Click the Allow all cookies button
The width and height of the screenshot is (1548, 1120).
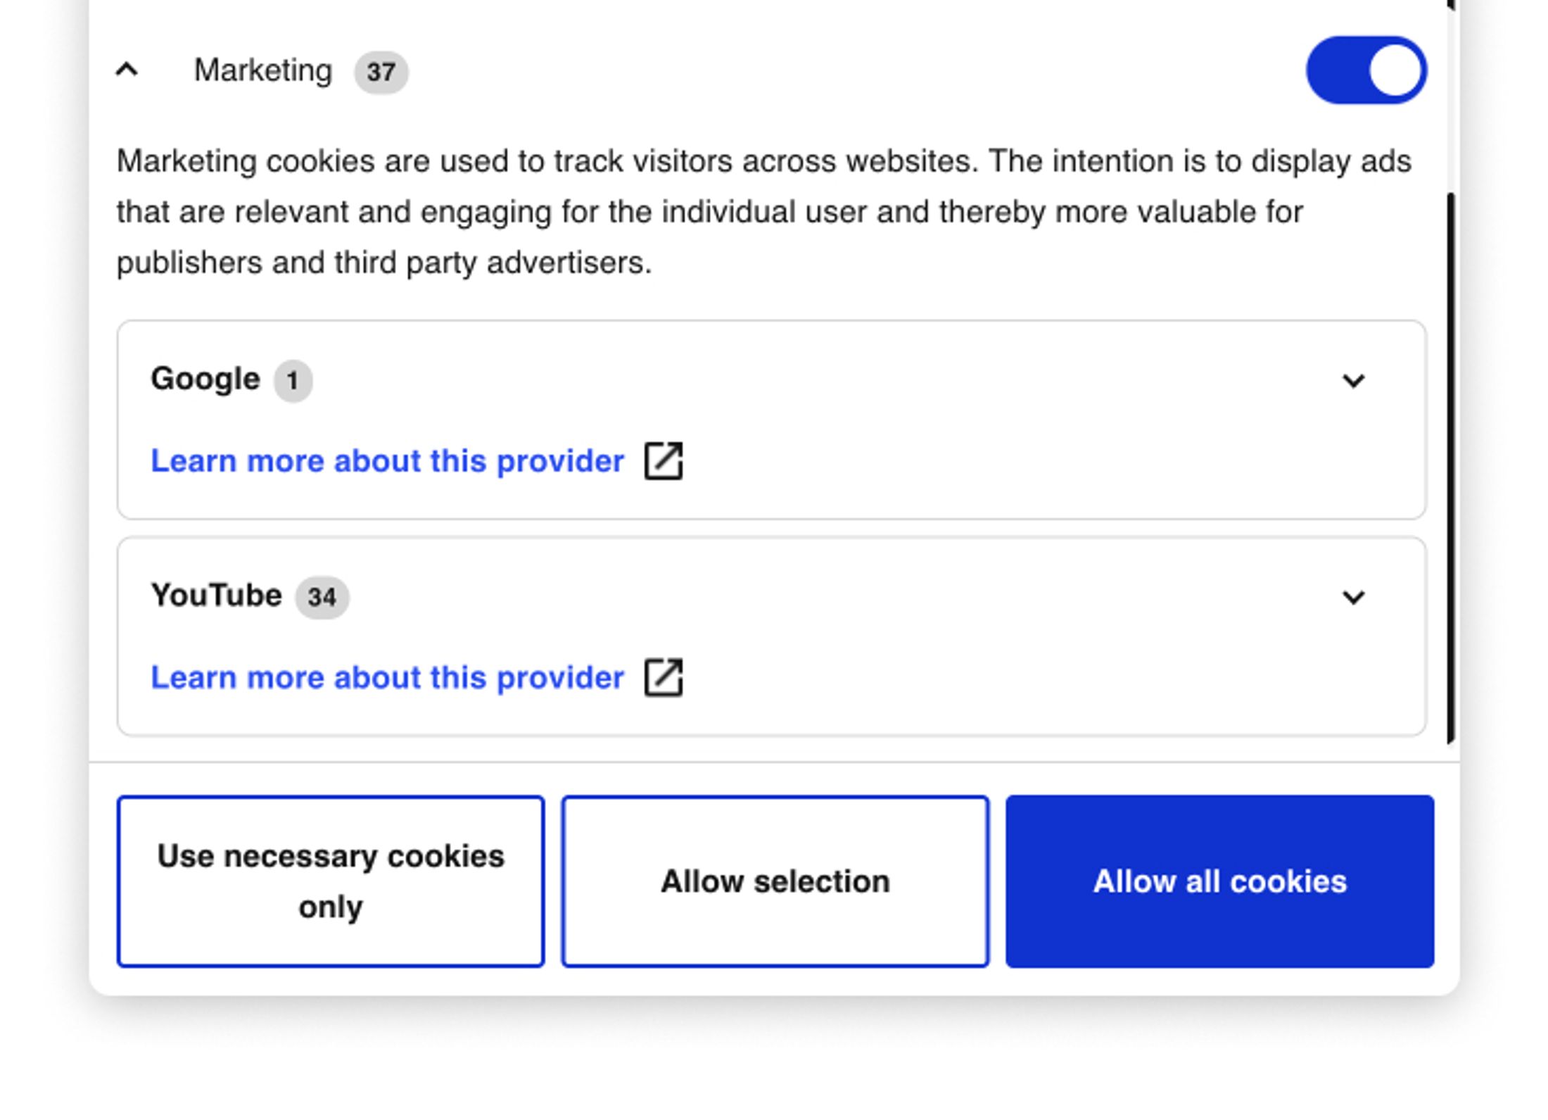pos(1219,881)
